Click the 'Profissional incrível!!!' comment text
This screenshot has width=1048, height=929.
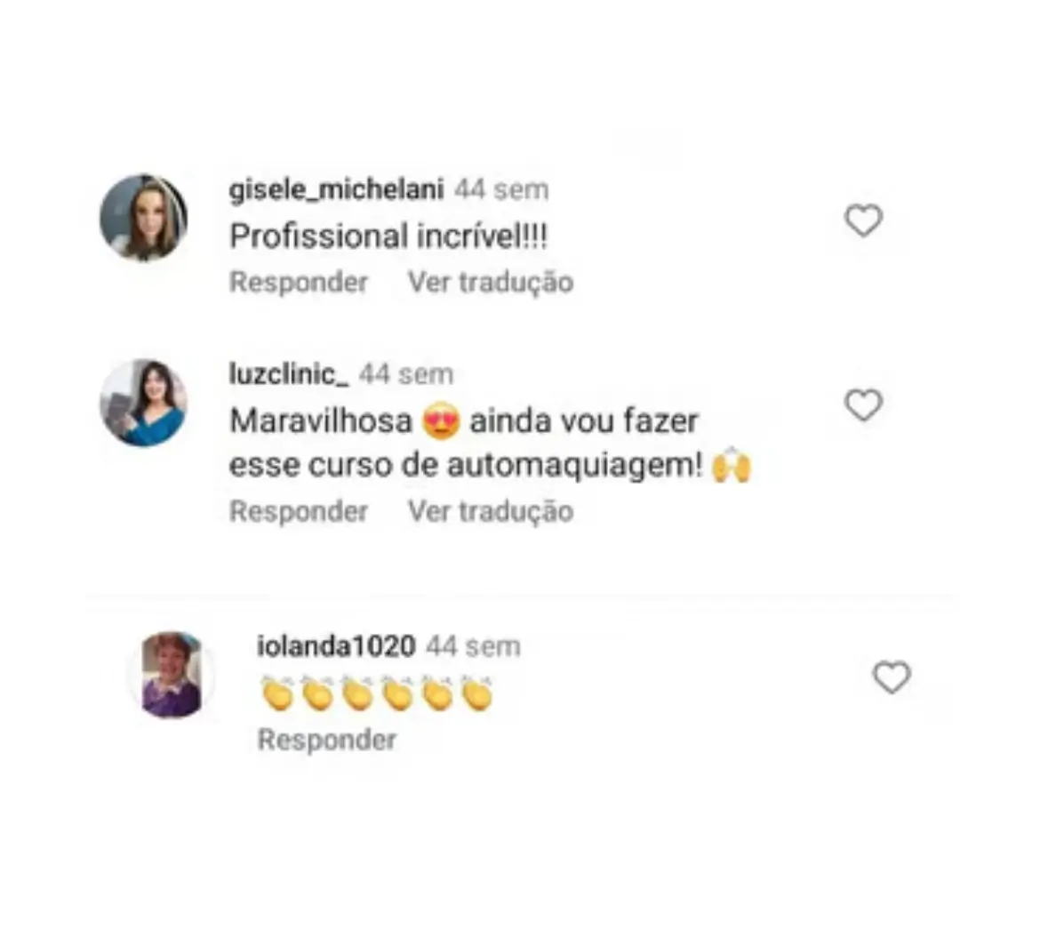coord(388,236)
